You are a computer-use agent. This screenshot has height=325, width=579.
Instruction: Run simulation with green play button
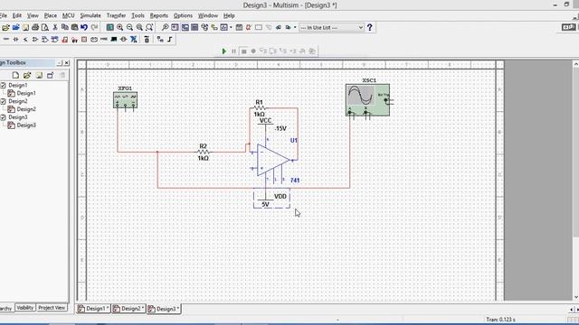[x=223, y=51]
